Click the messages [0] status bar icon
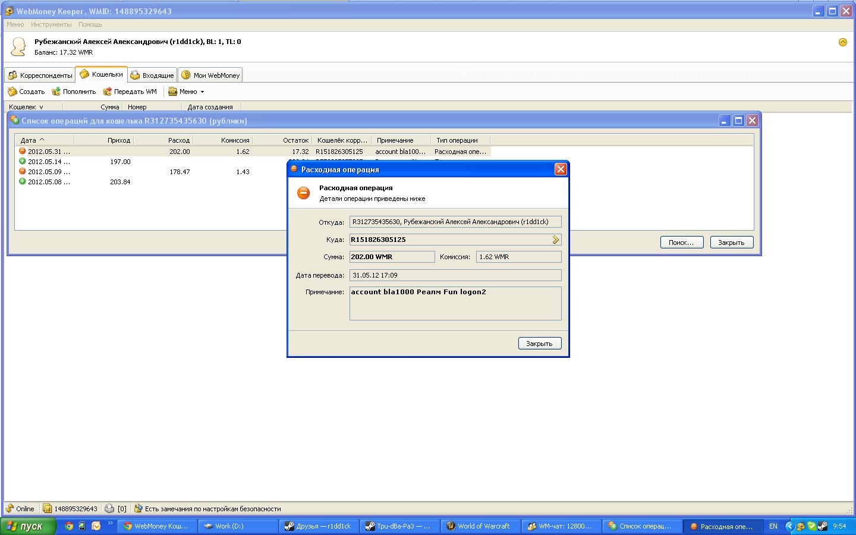The height and width of the screenshot is (535, 856). (116, 509)
